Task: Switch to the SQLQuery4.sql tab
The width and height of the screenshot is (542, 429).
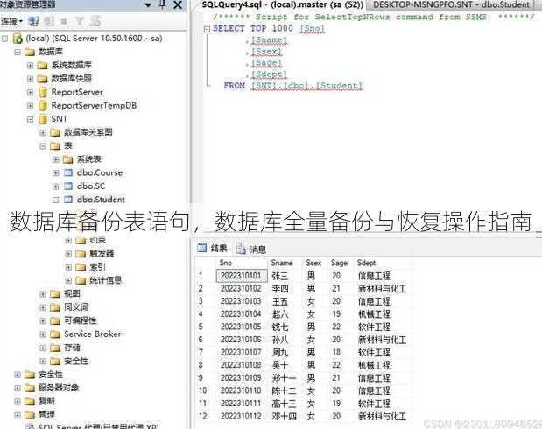Action: coord(283,5)
